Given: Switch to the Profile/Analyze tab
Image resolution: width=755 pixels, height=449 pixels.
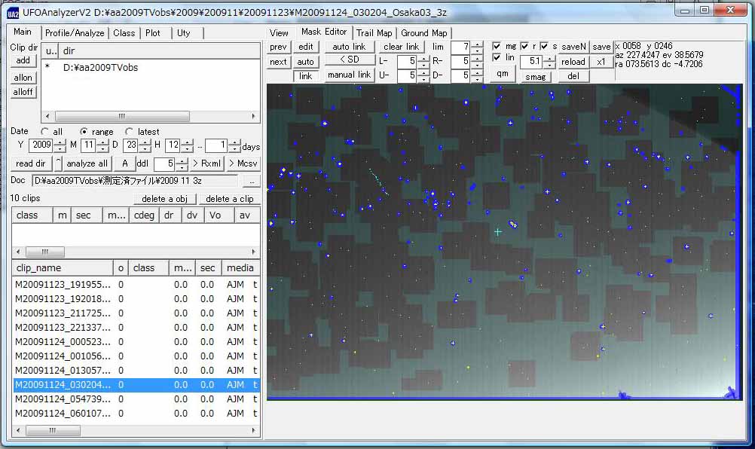Looking at the screenshot, I should [73, 33].
